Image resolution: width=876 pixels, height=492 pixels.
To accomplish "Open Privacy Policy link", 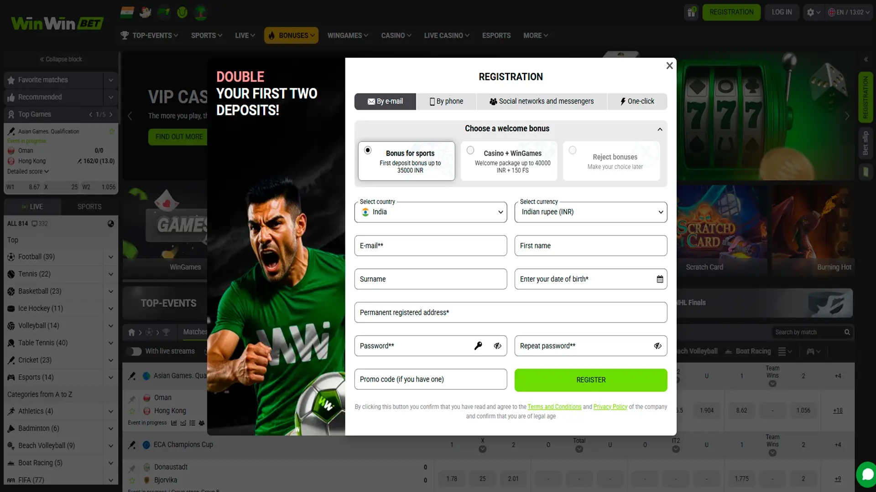I will click(x=610, y=407).
